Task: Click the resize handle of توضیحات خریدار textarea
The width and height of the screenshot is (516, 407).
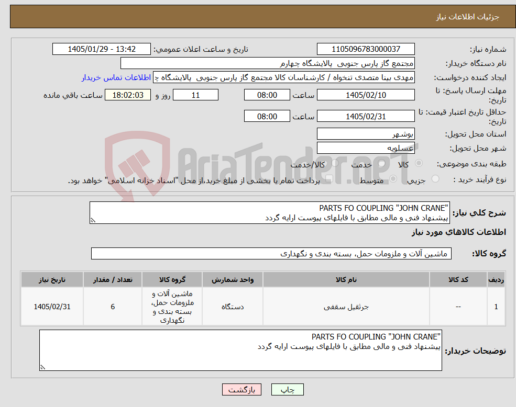Action: click(42, 368)
